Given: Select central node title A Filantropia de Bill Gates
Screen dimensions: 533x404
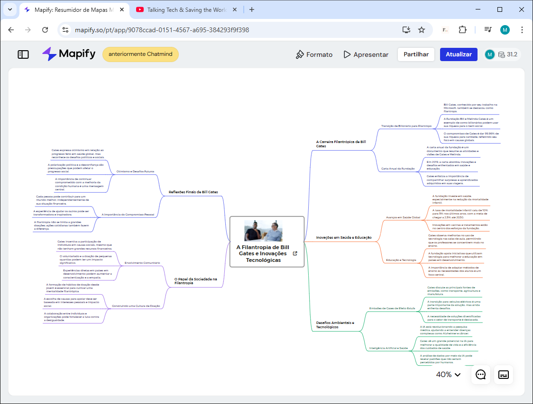Looking at the screenshot, I should click(263, 253).
